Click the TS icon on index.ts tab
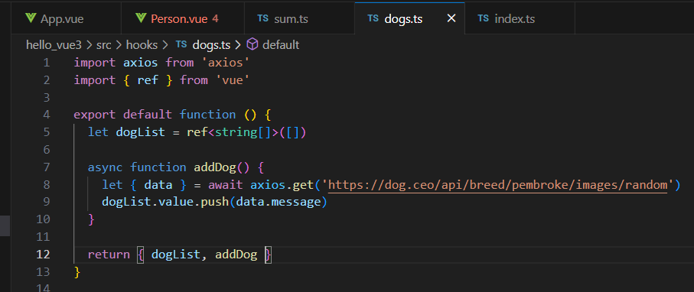This screenshot has width=694, height=292. [x=484, y=18]
